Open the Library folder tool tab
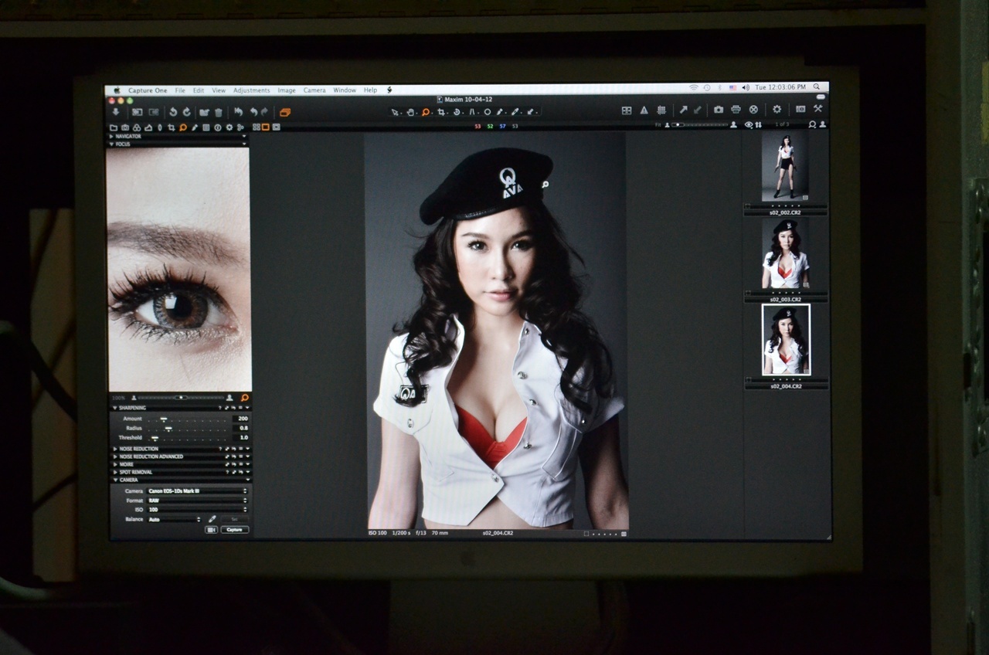 [114, 127]
